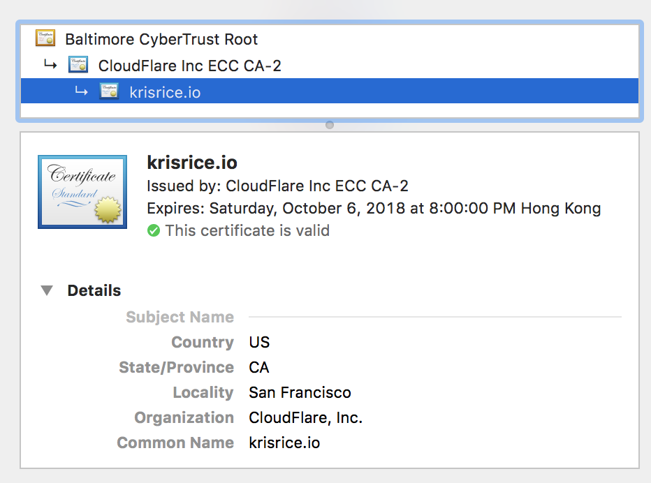Select the CloudFlare Inc ECC CA-2 chain row
This screenshot has width=651, height=483.
coord(330,66)
